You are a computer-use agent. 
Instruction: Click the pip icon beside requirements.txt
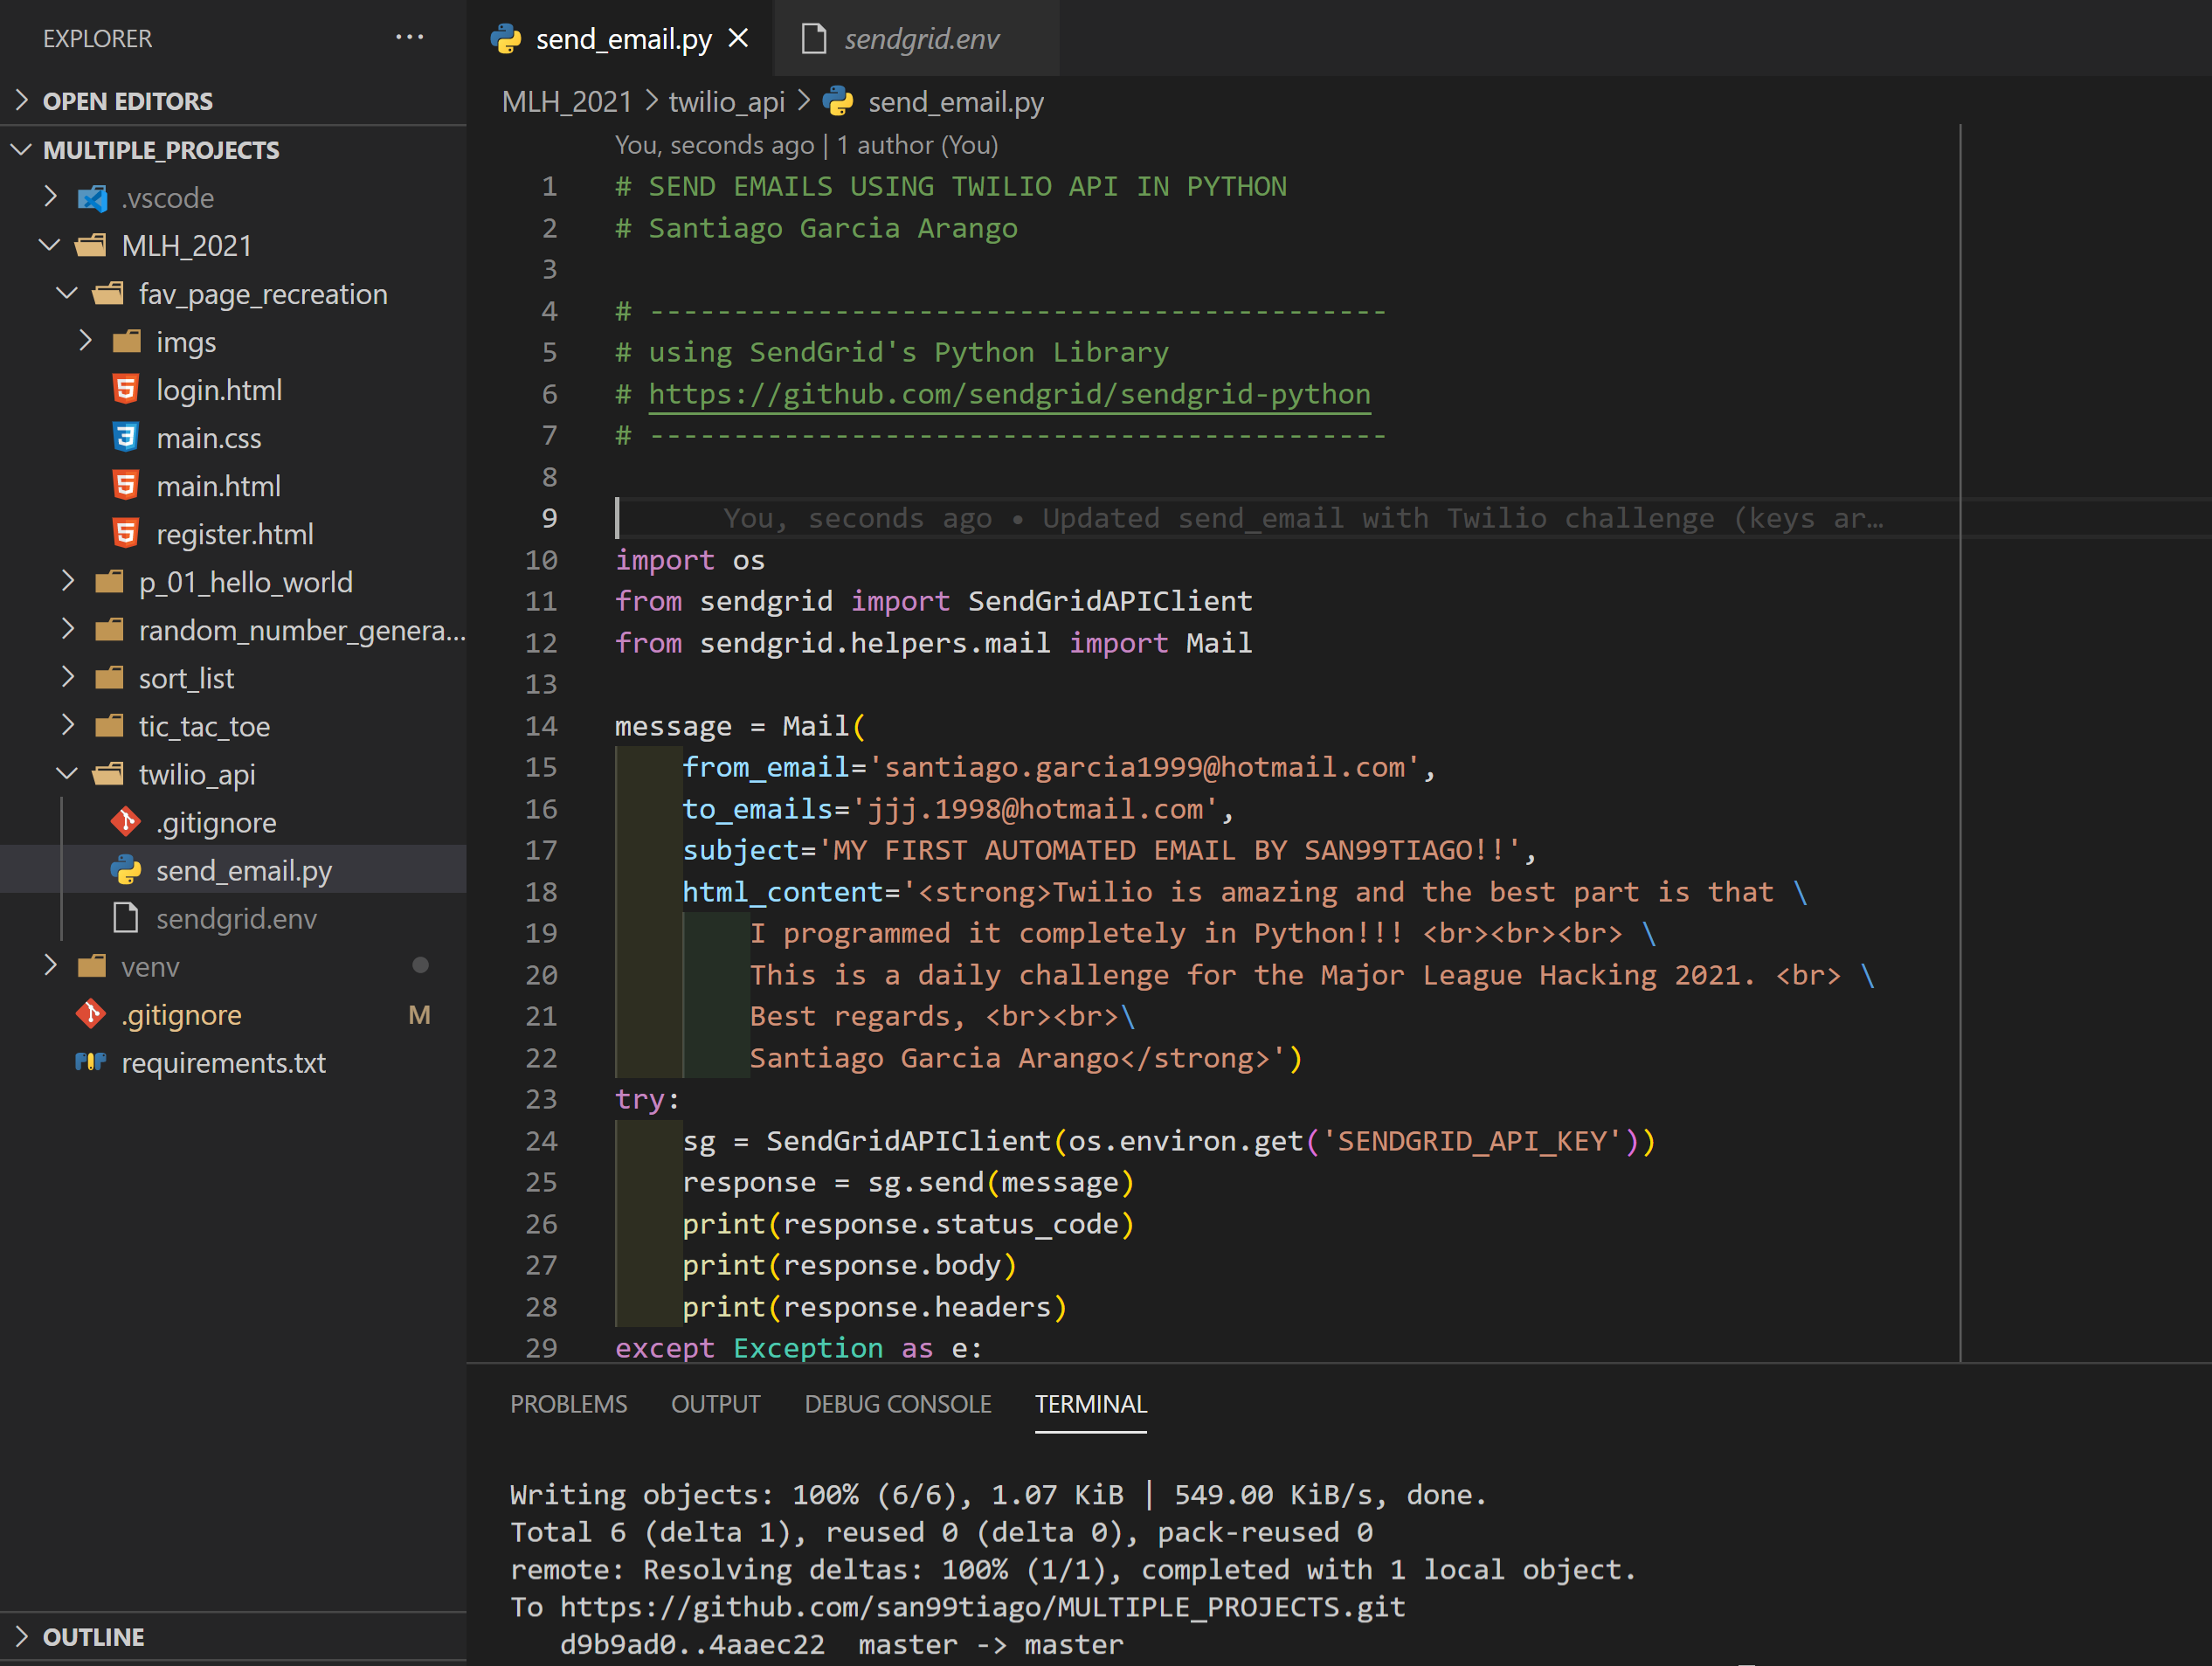pyautogui.click(x=91, y=1062)
